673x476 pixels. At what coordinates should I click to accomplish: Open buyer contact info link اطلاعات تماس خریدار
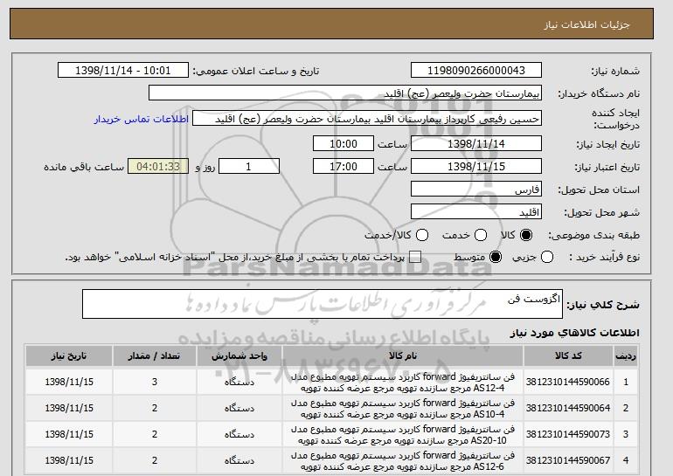pyautogui.click(x=142, y=119)
